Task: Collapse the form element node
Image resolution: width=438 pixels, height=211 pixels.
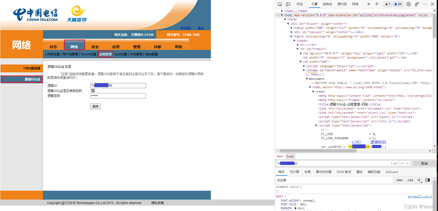Action: click(x=285, y=19)
